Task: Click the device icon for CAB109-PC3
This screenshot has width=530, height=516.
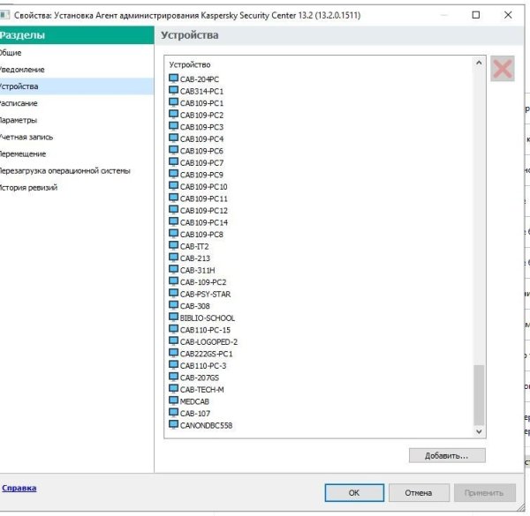Action: tap(173, 126)
